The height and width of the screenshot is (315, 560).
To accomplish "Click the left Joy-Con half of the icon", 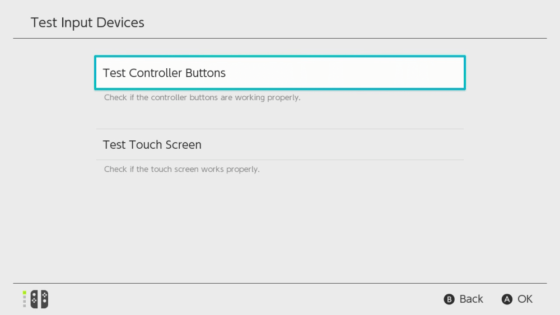I will [35, 299].
